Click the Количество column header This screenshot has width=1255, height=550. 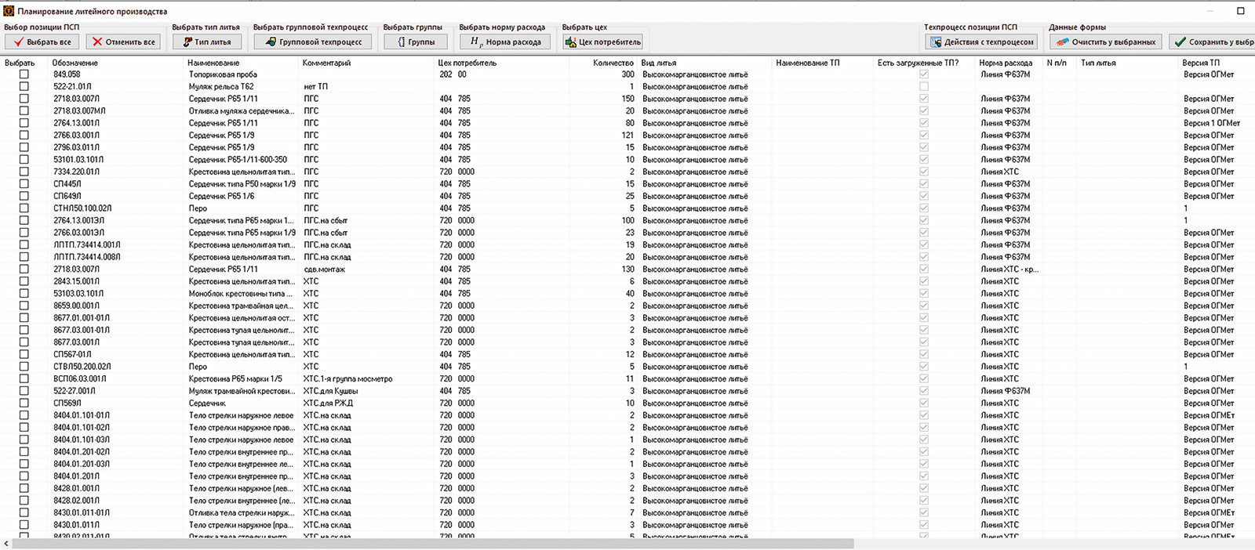pos(613,63)
